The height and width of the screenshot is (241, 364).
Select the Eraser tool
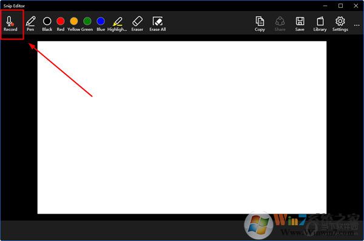click(137, 24)
